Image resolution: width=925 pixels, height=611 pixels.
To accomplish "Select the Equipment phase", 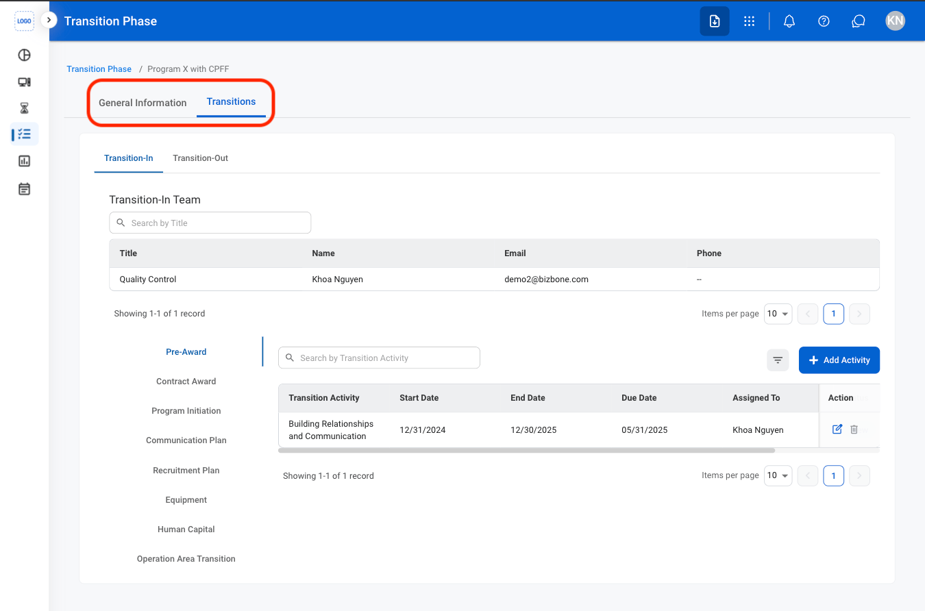I will pyautogui.click(x=186, y=500).
